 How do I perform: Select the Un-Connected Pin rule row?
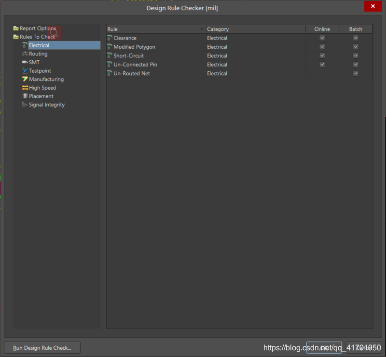(135, 65)
